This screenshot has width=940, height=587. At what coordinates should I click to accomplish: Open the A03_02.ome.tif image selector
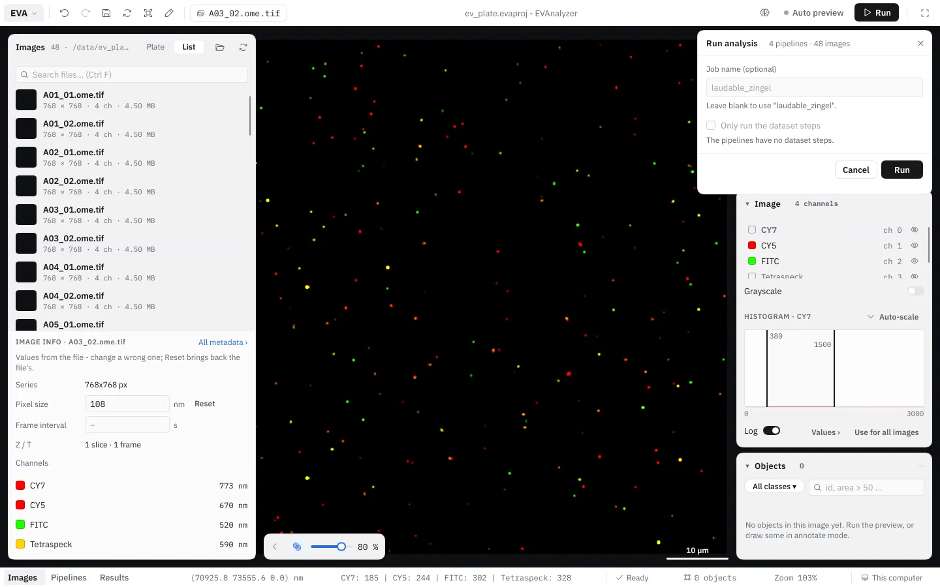[x=238, y=13]
